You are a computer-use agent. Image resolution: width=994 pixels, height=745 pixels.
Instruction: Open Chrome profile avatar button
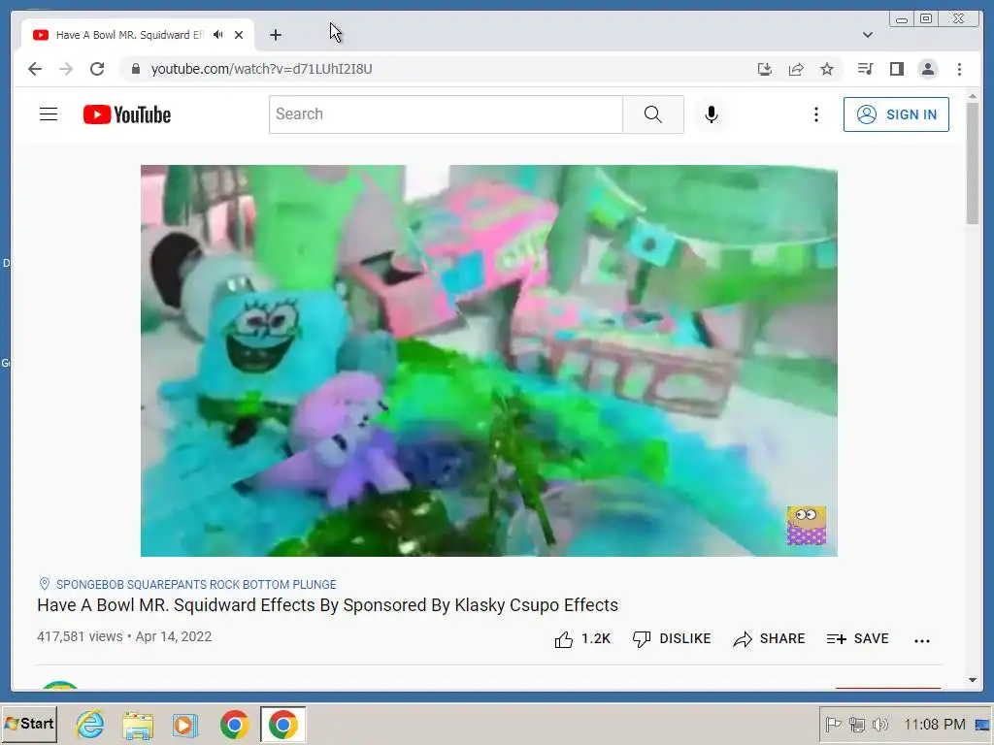pyautogui.click(x=928, y=69)
